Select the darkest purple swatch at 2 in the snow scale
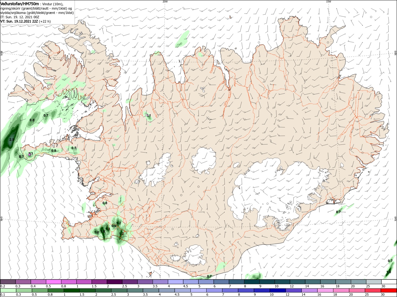 (115, 282)
